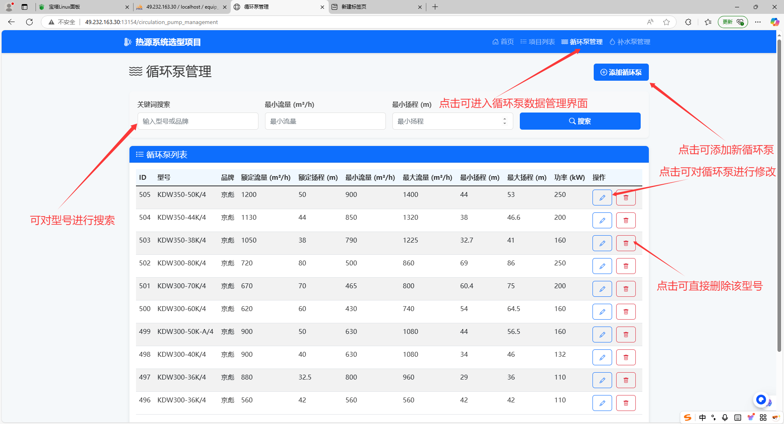
Task: Open Copilot sidebar icon
Action: pos(774,22)
